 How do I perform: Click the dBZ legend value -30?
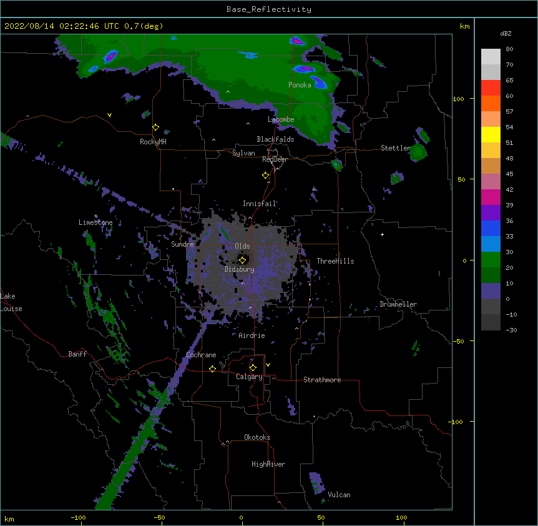(x=511, y=330)
